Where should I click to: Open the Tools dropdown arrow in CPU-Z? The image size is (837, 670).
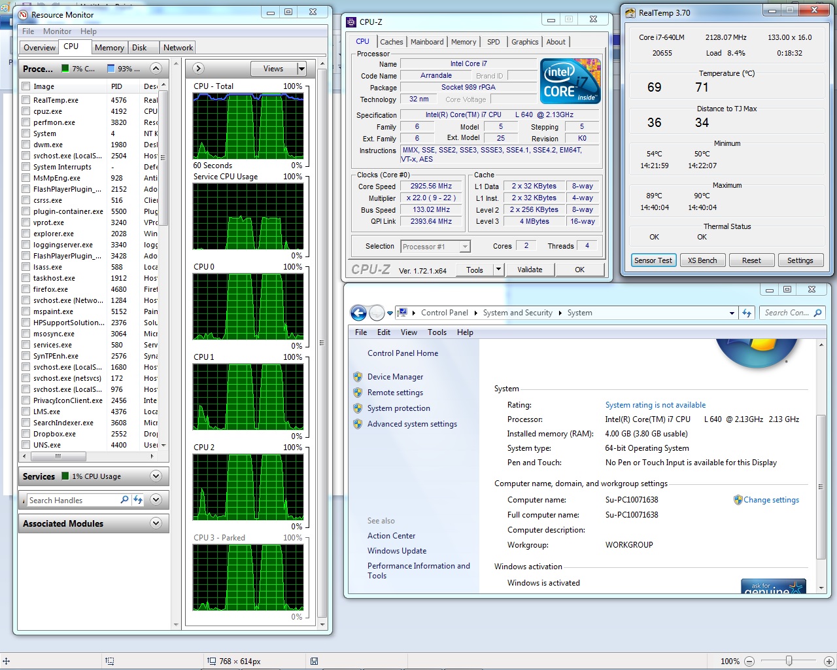coord(498,270)
